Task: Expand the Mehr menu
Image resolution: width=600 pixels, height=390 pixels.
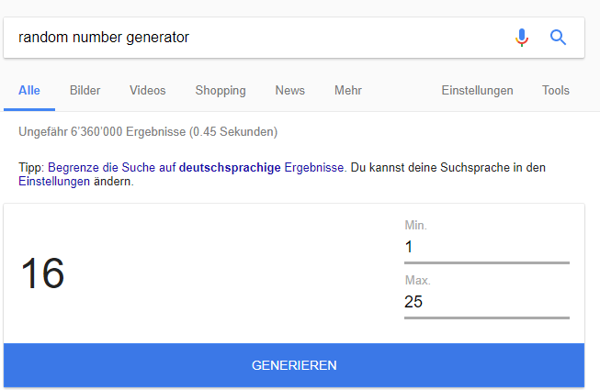Action: (x=347, y=91)
